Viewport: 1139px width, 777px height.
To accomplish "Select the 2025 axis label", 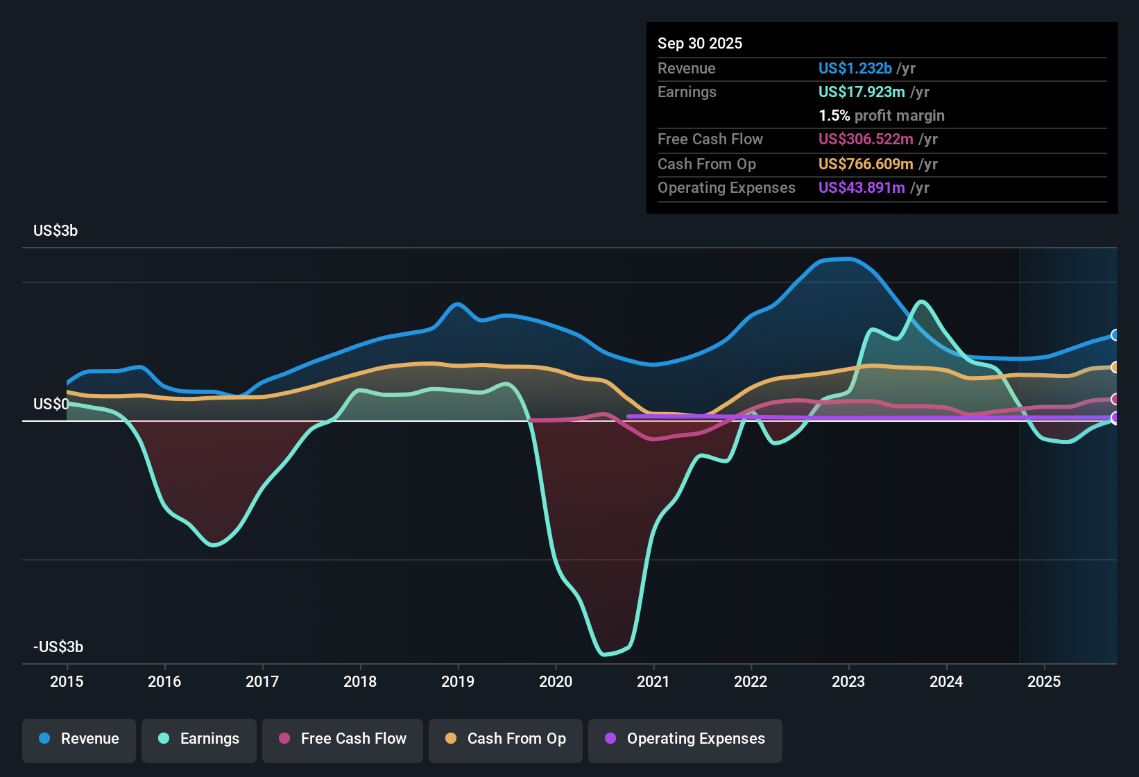I will 1045,682.
